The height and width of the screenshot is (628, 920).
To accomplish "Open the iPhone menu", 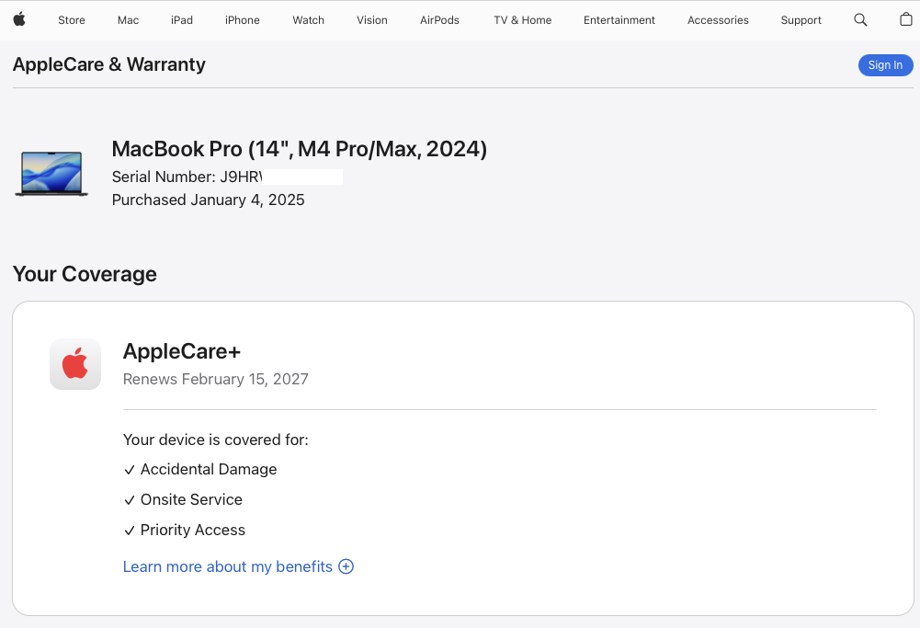I will point(243,20).
